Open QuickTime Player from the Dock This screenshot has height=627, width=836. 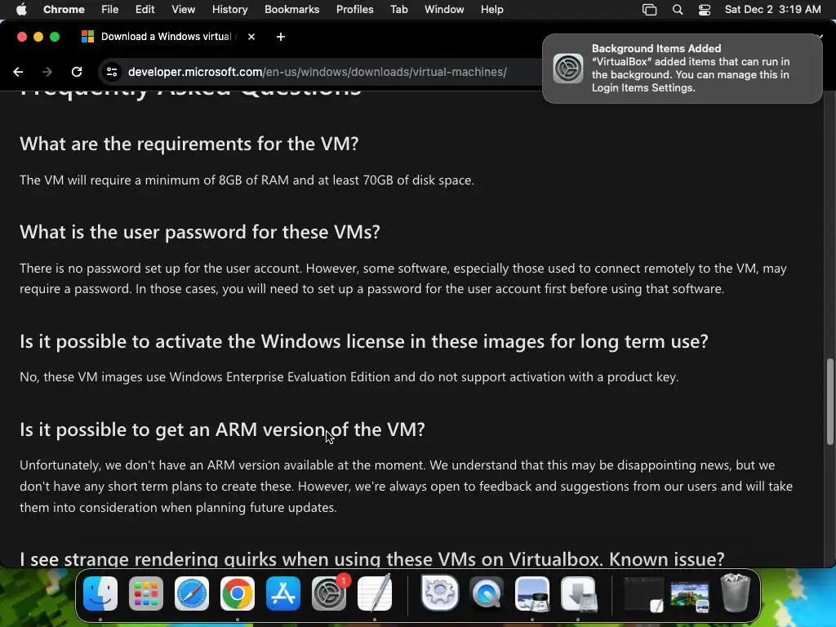pyautogui.click(x=487, y=594)
